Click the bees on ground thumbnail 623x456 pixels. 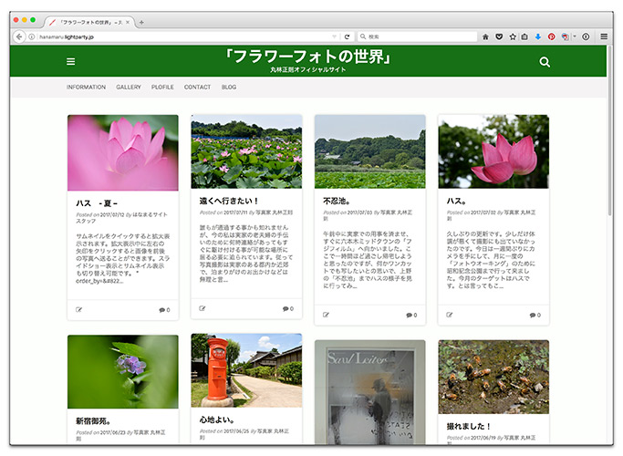coord(493,377)
